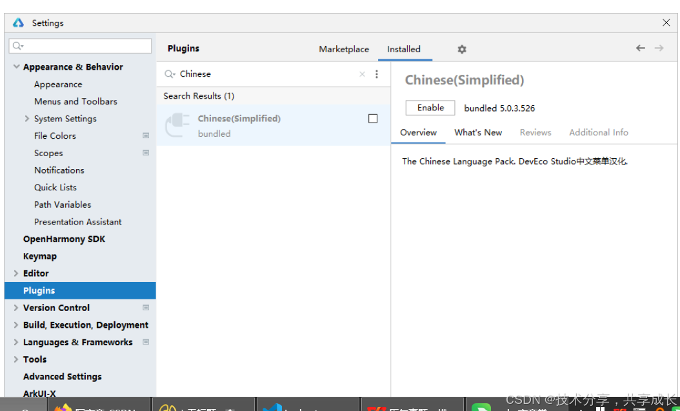Click the plugin search magnifier icon
Screen dimensions: 680x411
pyautogui.click(x=170, y=74)
